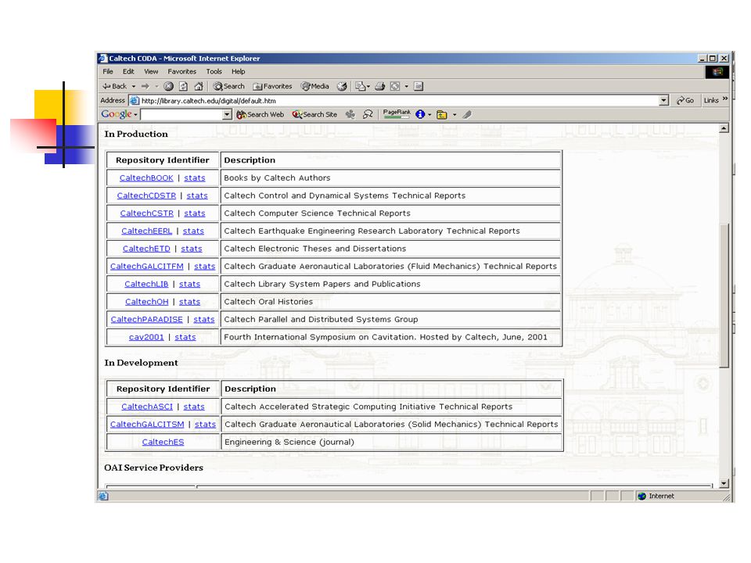Click the Discuss toolbar icon

(419, 86)
